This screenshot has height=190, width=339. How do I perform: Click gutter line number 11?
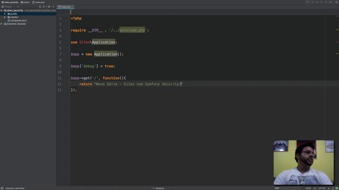pos(59,78)
